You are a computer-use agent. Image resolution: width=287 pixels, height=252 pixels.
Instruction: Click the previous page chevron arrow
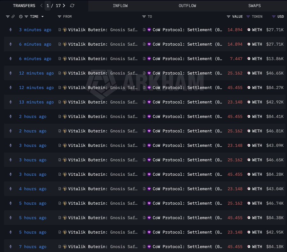click(41, 5)
